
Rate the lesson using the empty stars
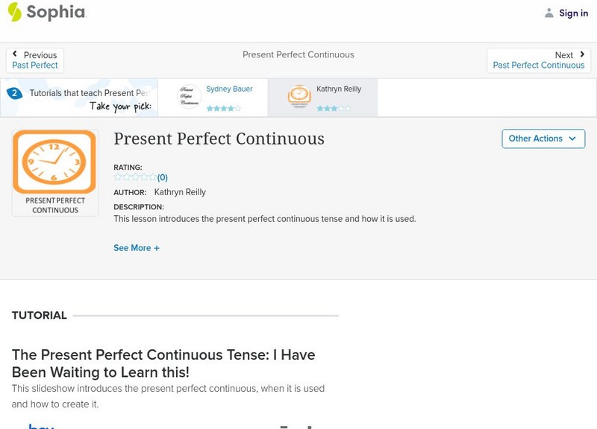click(x=134, y=177)
